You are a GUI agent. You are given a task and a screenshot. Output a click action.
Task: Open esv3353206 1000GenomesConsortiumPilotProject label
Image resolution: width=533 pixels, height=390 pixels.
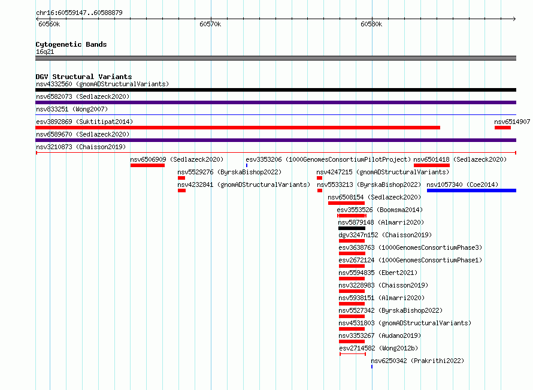(x=328, y=159)
